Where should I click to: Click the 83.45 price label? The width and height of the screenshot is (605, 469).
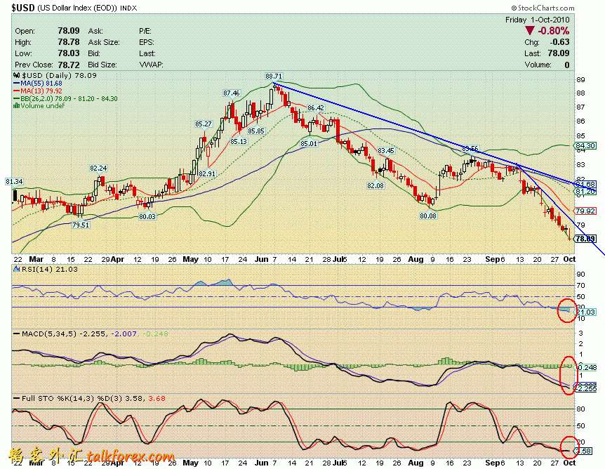tap(386, 150)
